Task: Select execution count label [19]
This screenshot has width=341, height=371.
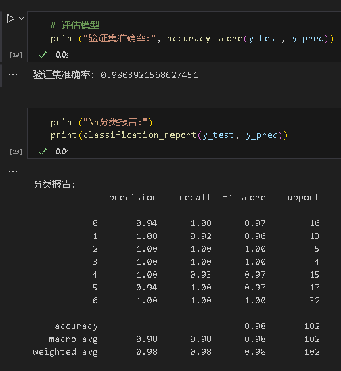Action: (x=16, y=55)
